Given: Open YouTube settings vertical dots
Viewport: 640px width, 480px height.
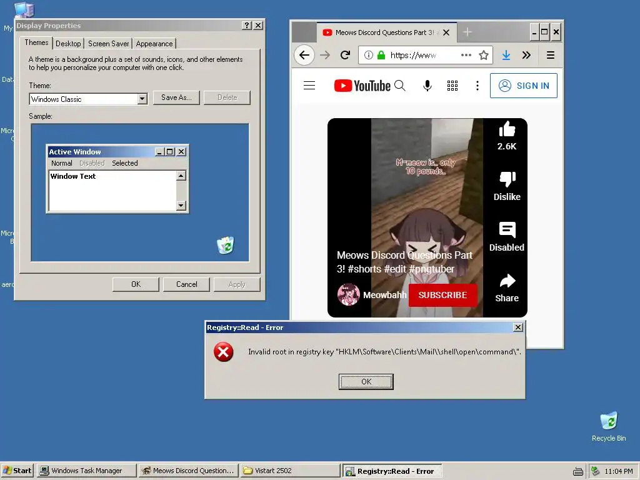Looking at the screenshot, I should [477, 85].
